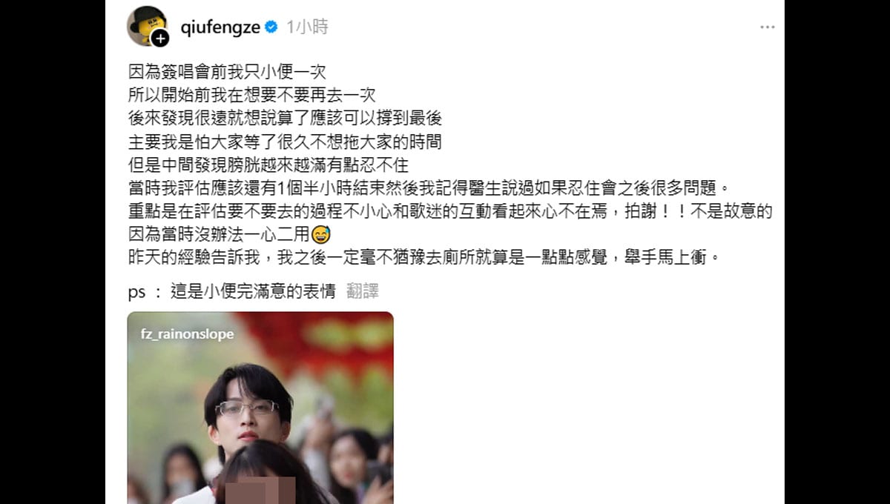Click the line starting 重點是在評估

tap(450, 212)
